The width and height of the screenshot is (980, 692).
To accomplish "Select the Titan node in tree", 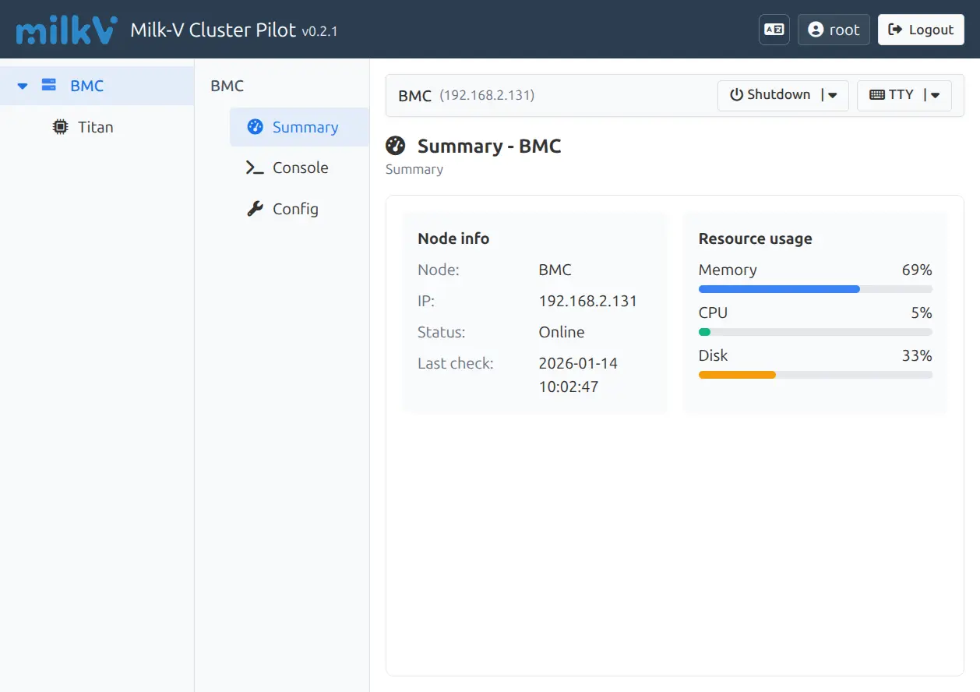I will point(95,127).
